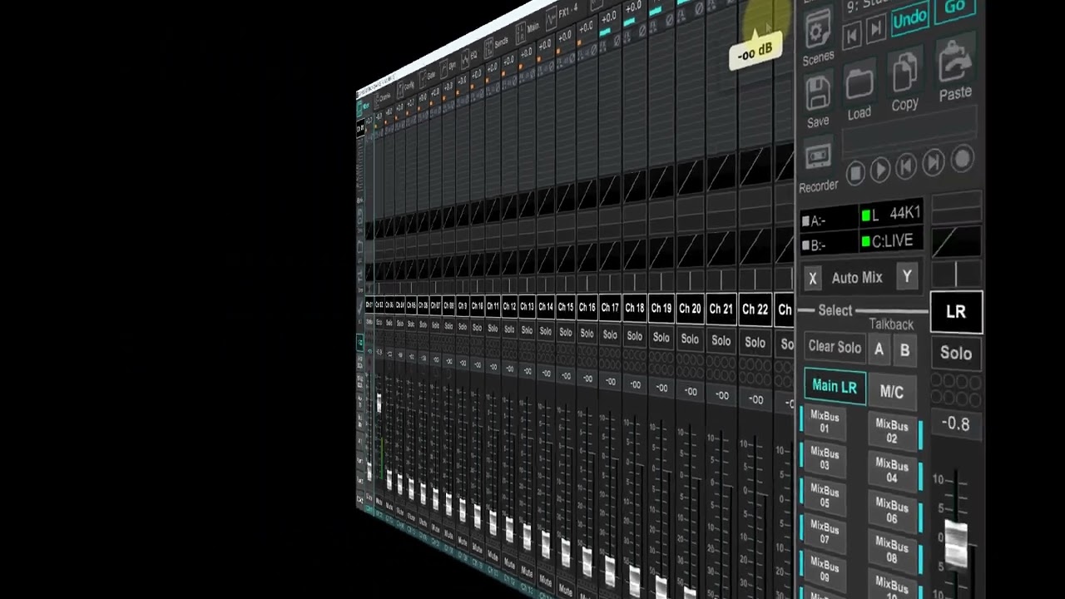The height and width of the screenshot is (599, 1065).
Task: Select MixBus 06
Action: point(891,511)
